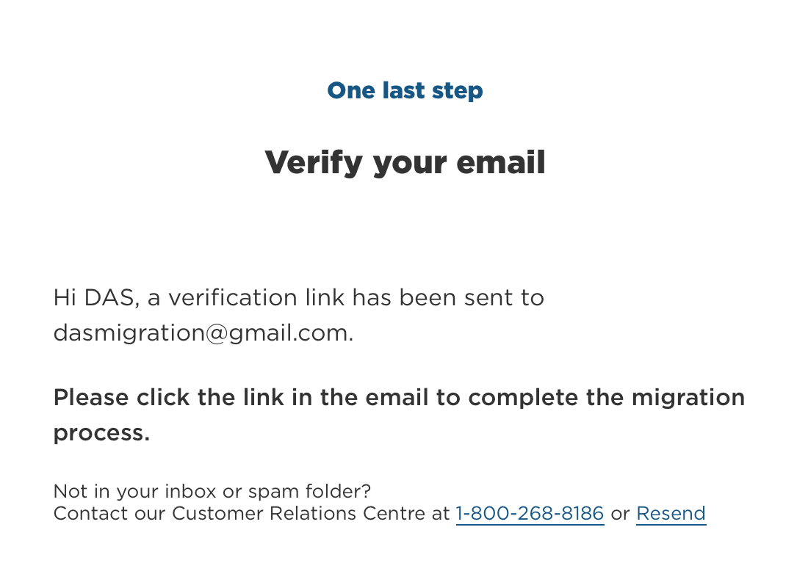Click the word 'or' before Resend
This screenshot has height=574, width=808.
point(620,513)
